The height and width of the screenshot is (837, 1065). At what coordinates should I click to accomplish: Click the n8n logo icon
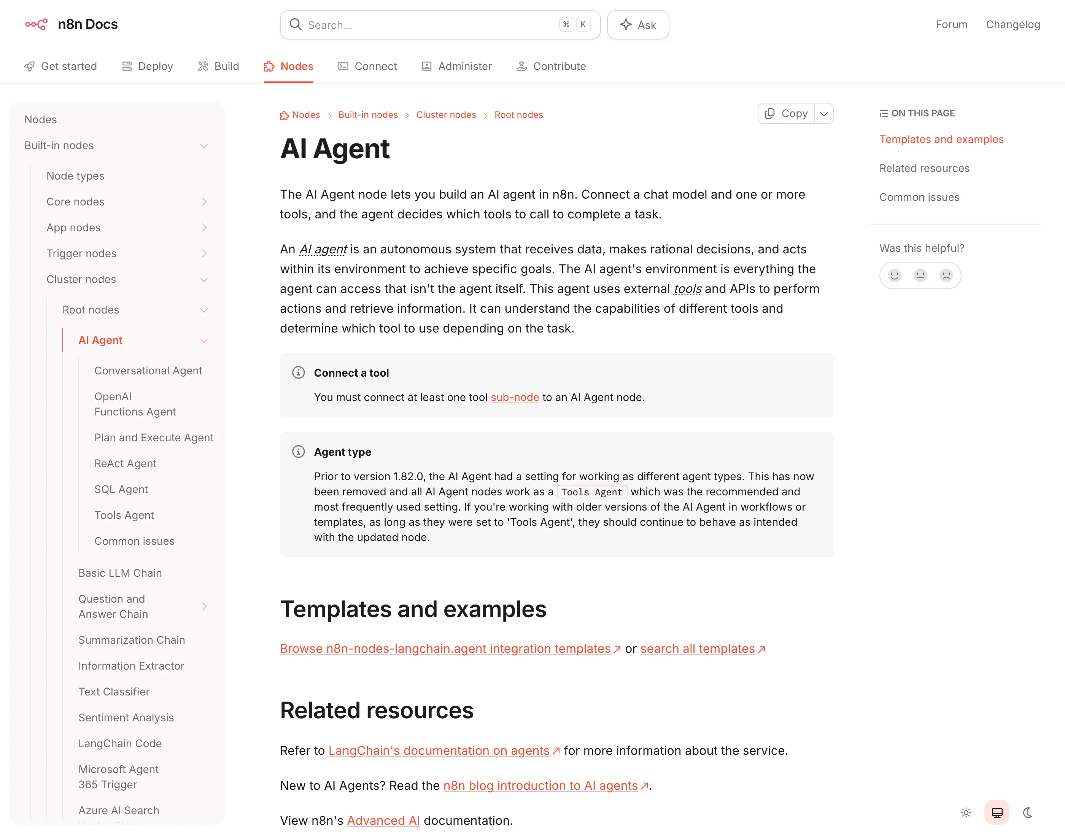[x=36, y=24]
